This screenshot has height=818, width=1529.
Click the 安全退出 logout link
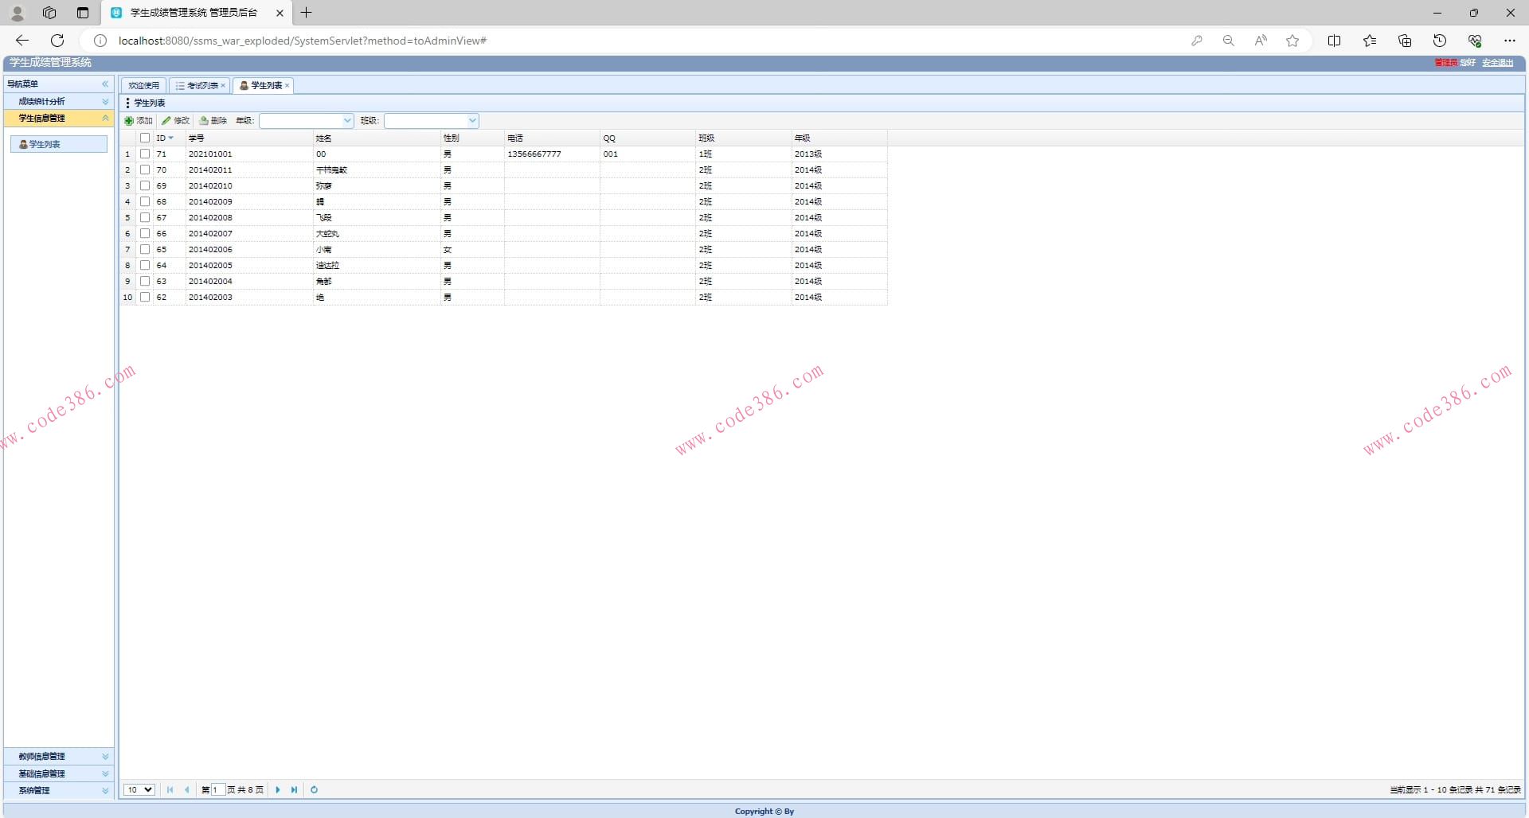click(1497, 63)
